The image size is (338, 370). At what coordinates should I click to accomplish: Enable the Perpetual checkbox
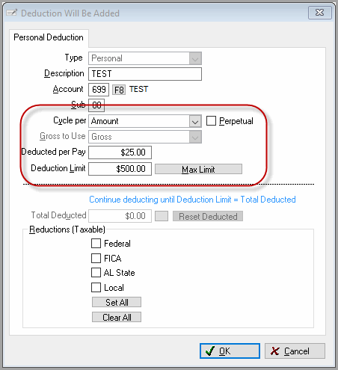[x=211, y=121]
